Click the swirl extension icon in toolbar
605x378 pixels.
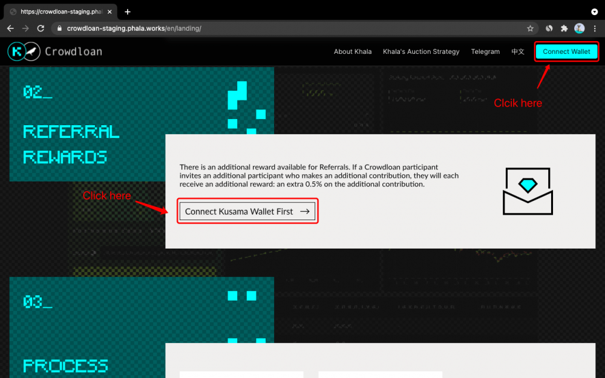click(549, 28)
